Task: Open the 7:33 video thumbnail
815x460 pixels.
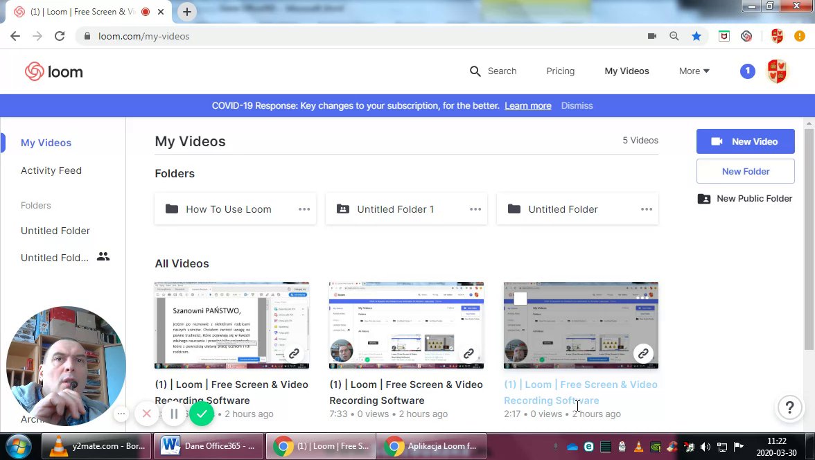Action: point(406,326)
